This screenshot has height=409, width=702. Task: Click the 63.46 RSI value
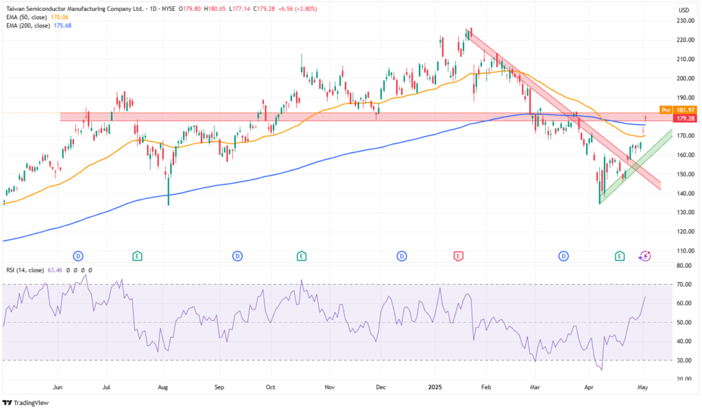click(55, 270)
